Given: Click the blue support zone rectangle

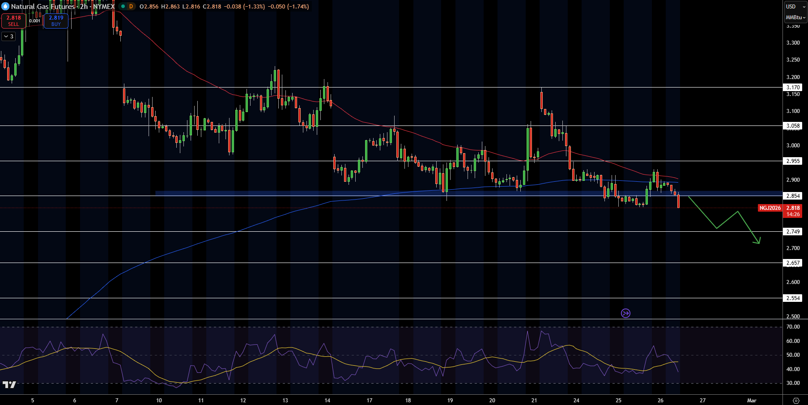Looking at the screenshot, I should pos(469,193).
